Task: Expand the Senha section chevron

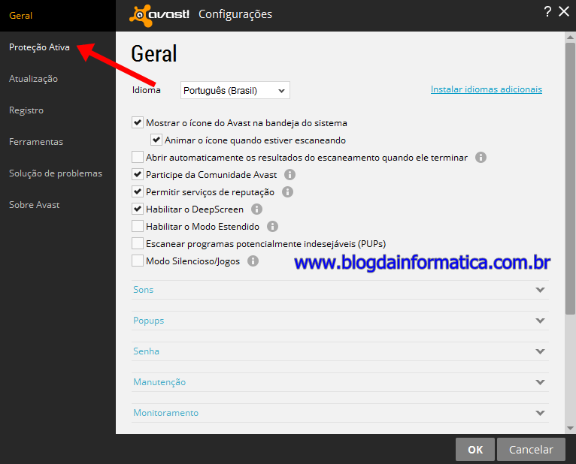Action: [540, 351]
